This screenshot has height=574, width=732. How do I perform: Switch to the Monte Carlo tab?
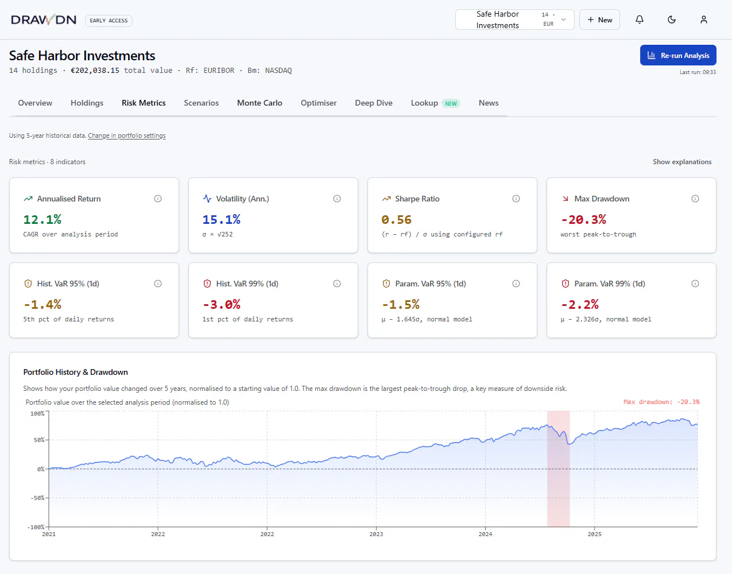260,103
